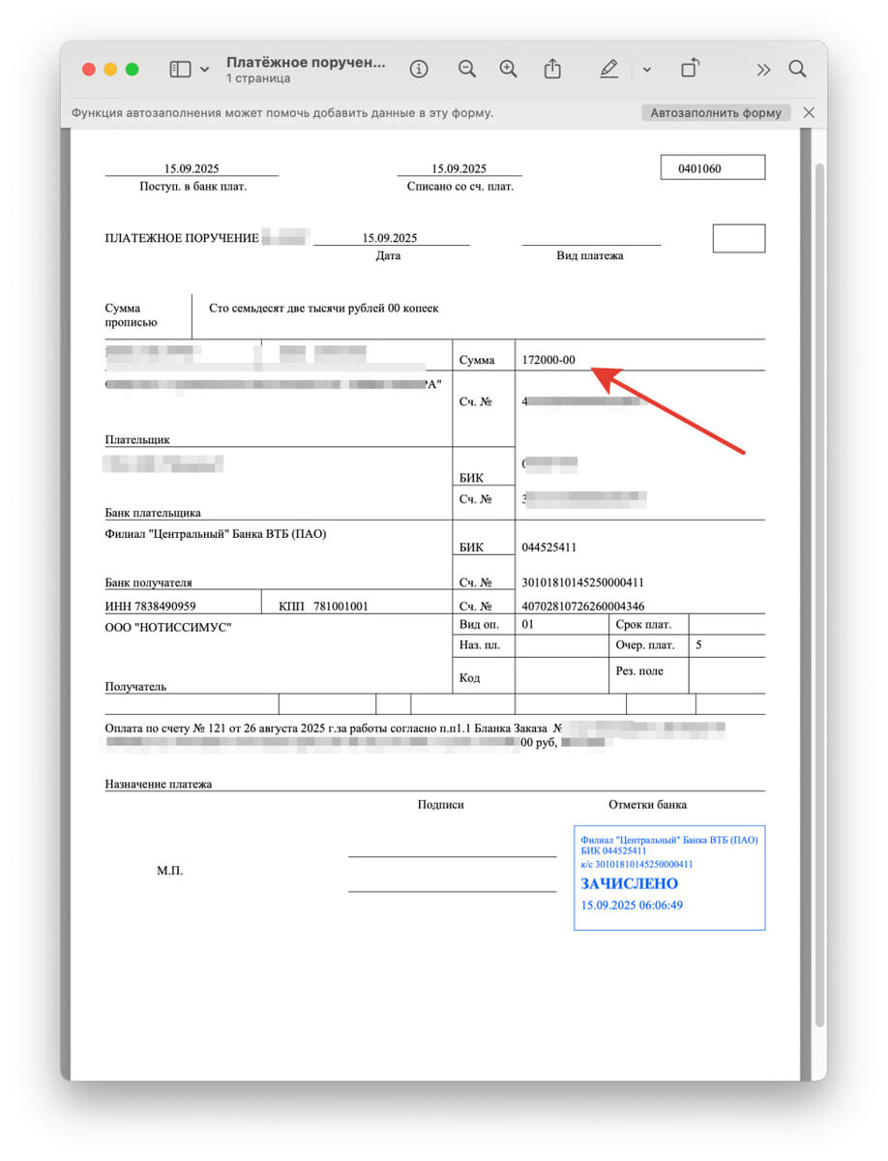Viewport: 888px width, 1161px height.
Task: Click the Отметки банка label
Action: [x=648, y=804]
